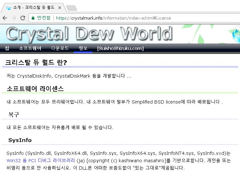
Task: Click the sentence starting 저는 CrystalDiskInfo
Action: [x=69, y=76]
